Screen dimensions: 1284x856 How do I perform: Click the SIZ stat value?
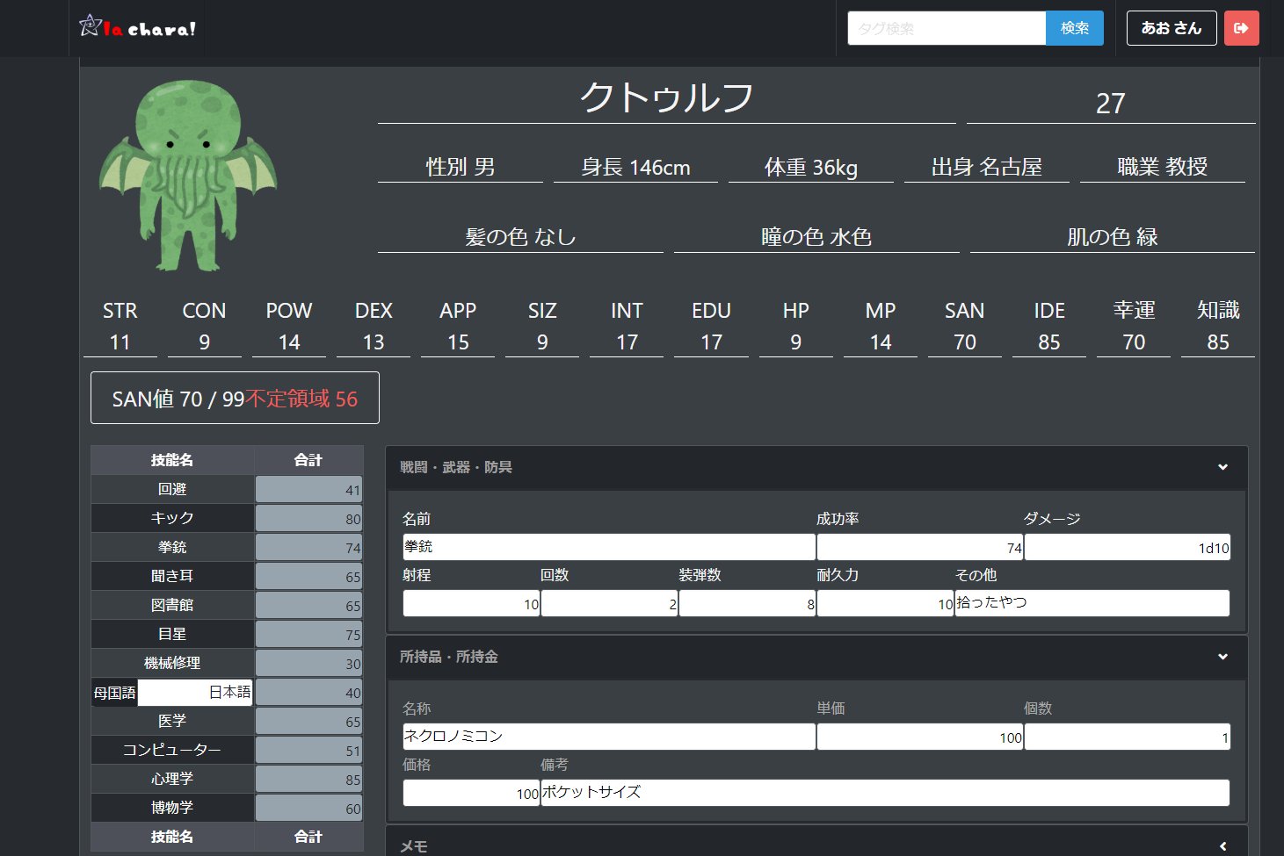[542, 342]
